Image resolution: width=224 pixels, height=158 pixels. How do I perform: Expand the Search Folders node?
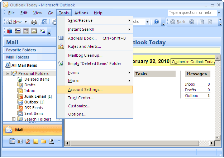14,119
